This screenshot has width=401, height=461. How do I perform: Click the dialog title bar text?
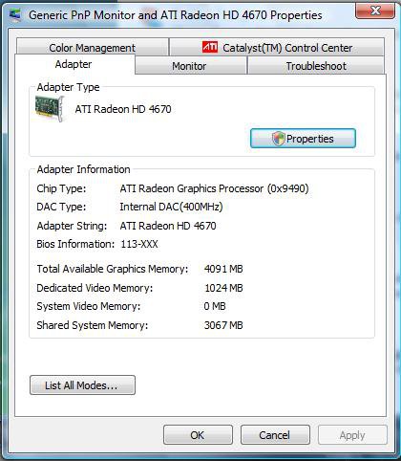176,15
